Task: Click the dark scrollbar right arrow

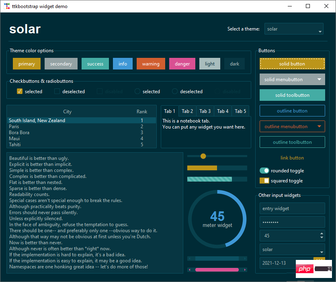Action: (245, 258)
